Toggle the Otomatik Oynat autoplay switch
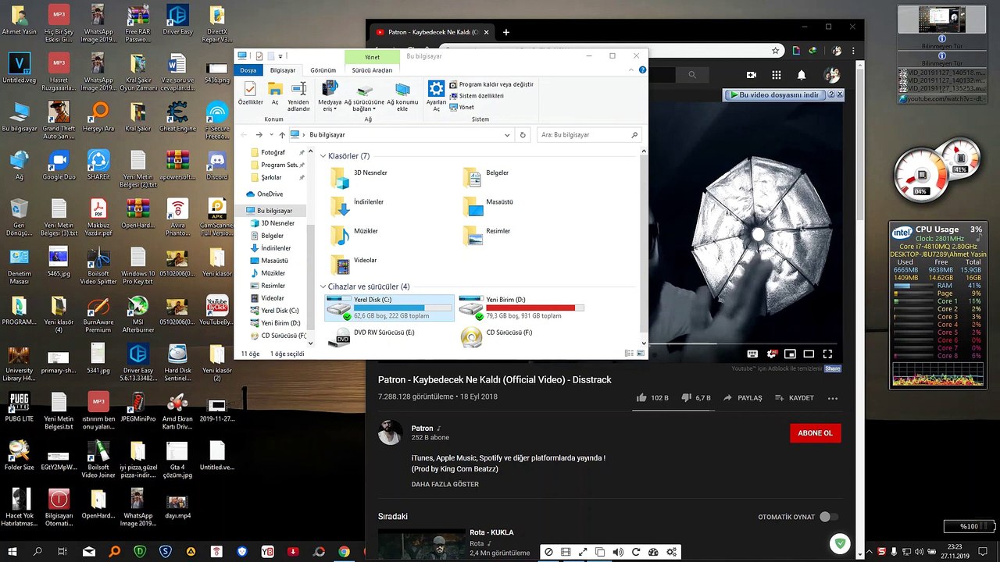The width and height of the screenshot is (1000, 562). 828,517
